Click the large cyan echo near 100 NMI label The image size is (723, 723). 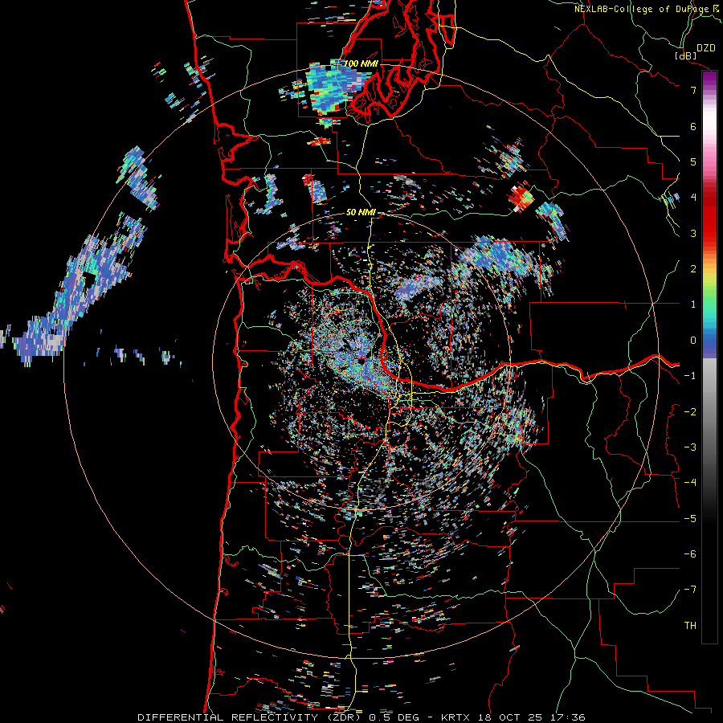332,88
